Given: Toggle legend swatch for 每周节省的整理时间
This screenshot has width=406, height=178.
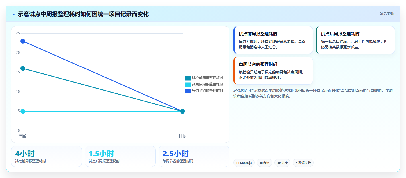Looking at the screenshot, I should pos(188,91).
